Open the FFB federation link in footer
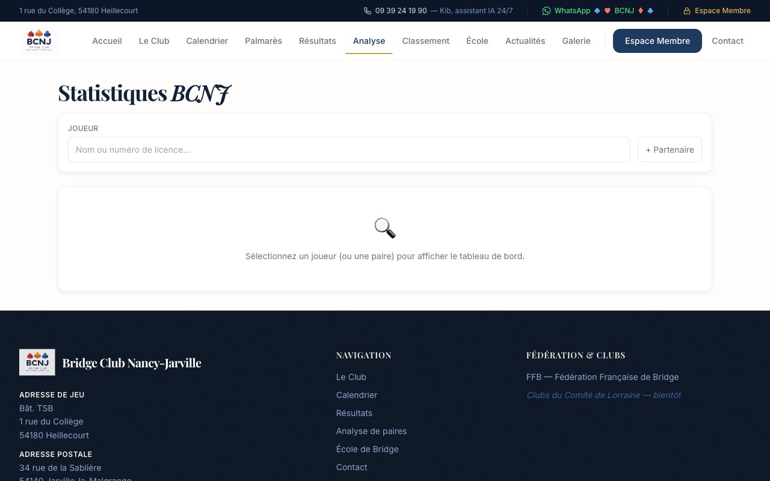The image size is (770, 481). coord(602,377)
